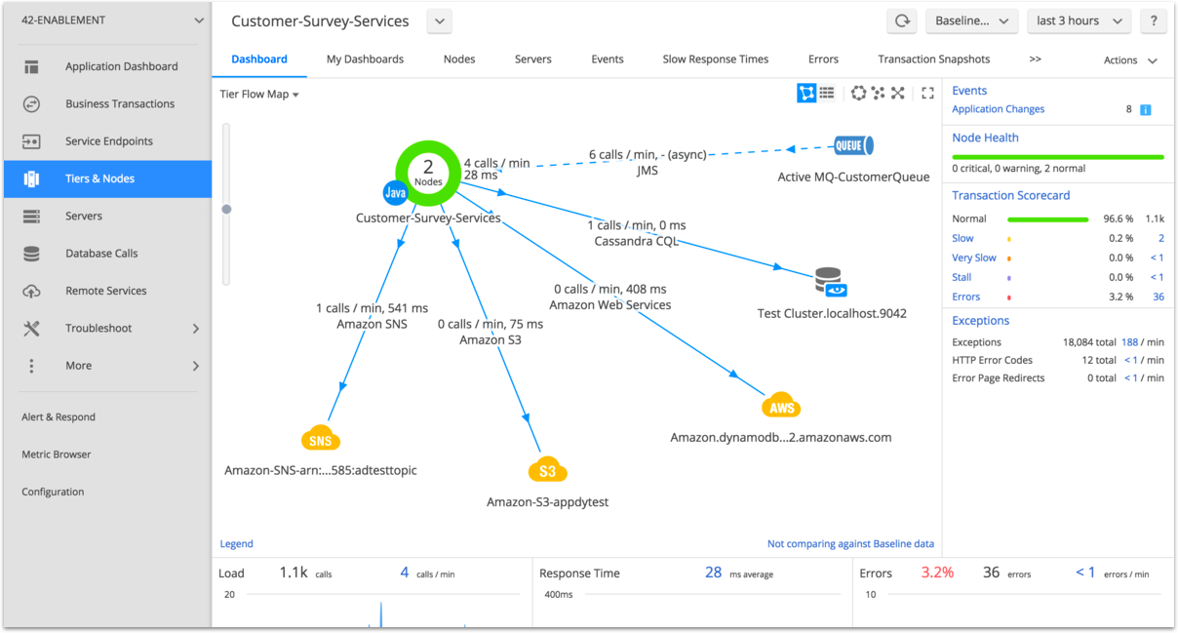
Task: Click the More three-dots icon
Action: [x=31, y=366]
